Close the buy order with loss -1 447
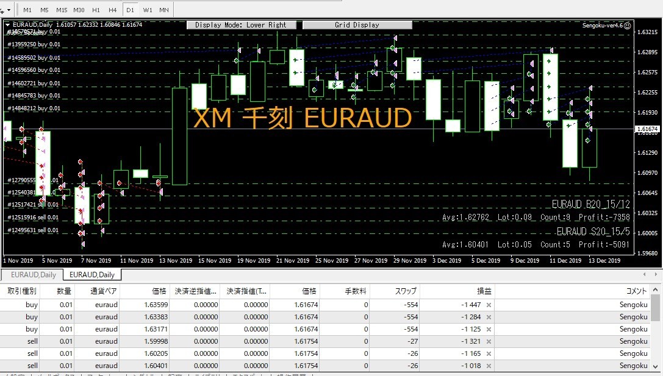 tap(489, 305)
